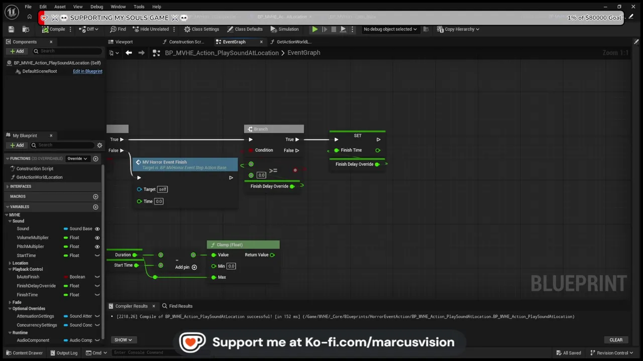The height and width of the screenshot is (361, 643).
Task: Open Copy Hierarchy dropdown
Action: (x=458, y=29)
